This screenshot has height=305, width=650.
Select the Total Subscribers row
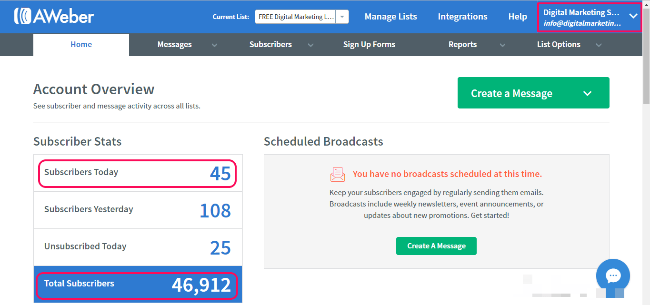(x=137, y=285)
